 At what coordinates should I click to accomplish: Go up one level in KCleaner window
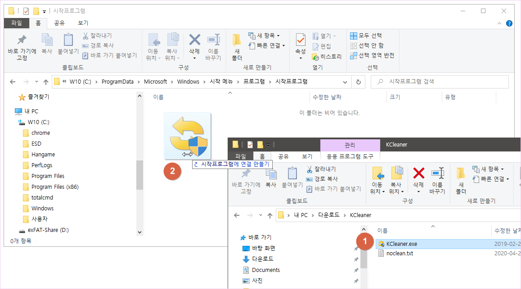click(x=270, y=215)
